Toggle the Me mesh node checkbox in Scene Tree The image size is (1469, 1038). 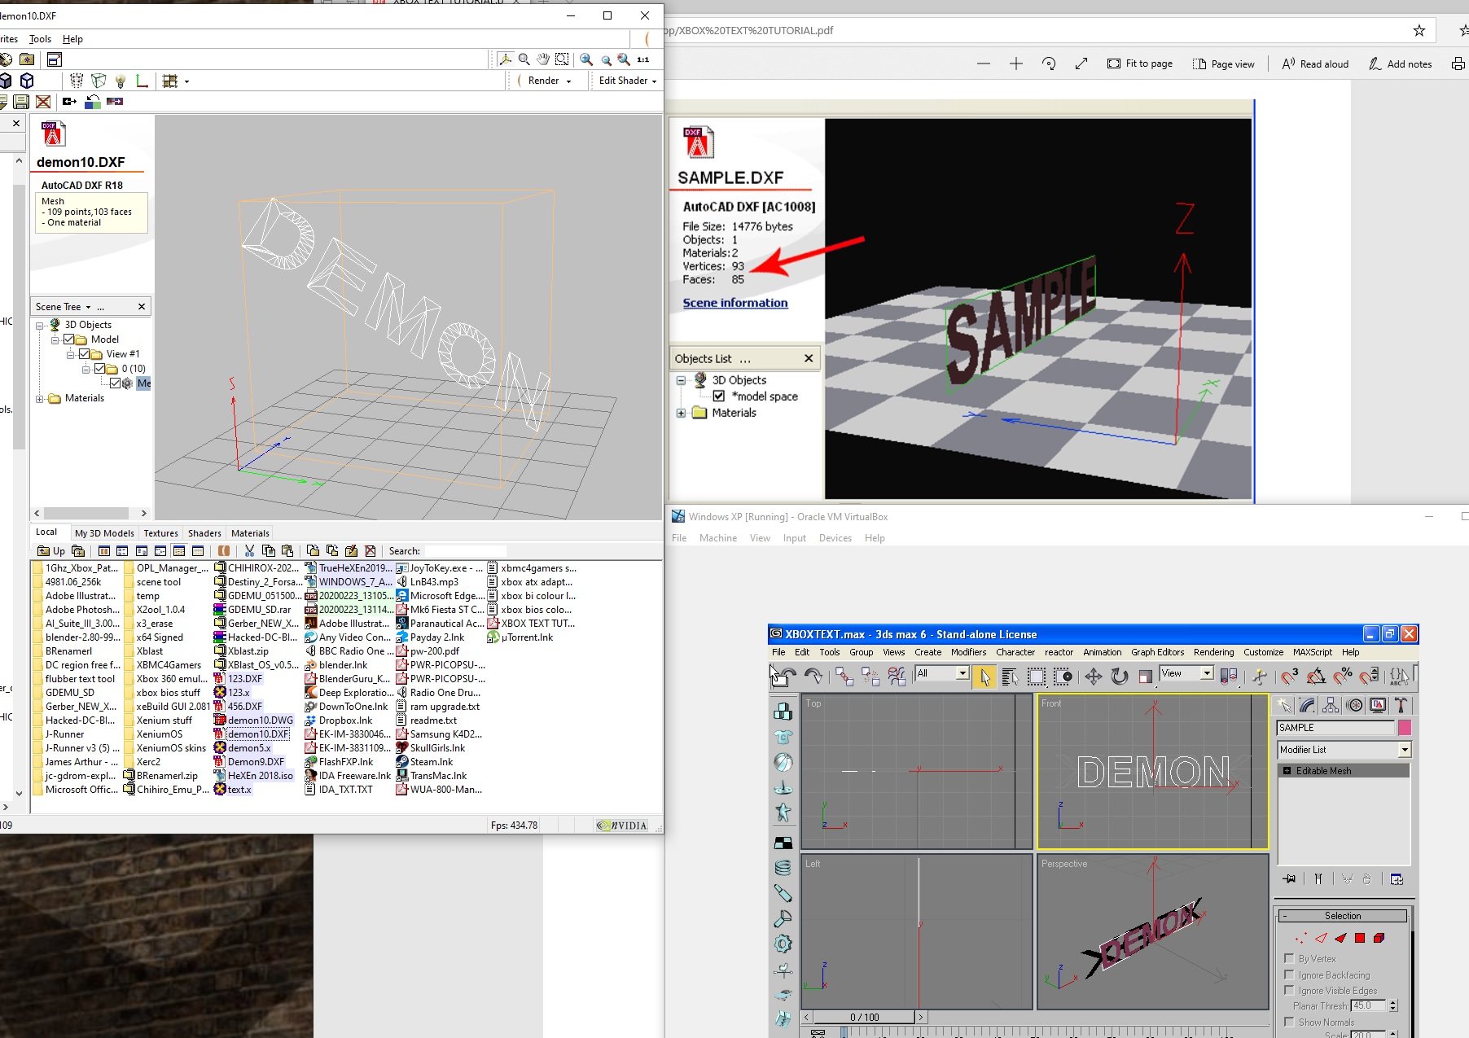pyautogui.click(x=115, y=383)
